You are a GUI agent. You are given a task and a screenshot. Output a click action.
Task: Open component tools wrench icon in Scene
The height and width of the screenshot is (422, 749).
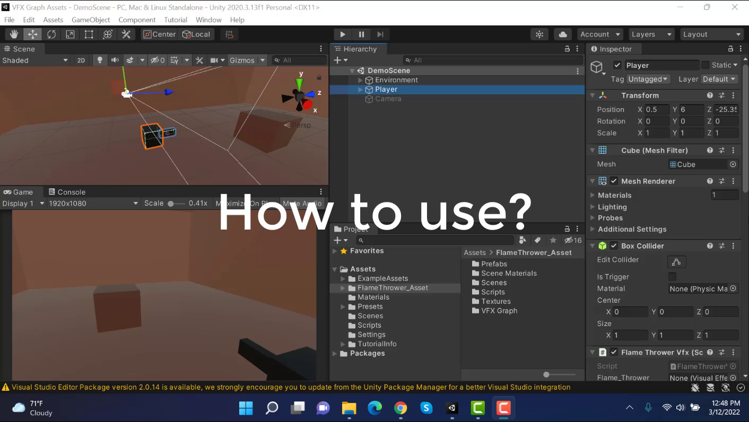coord(199,60)
